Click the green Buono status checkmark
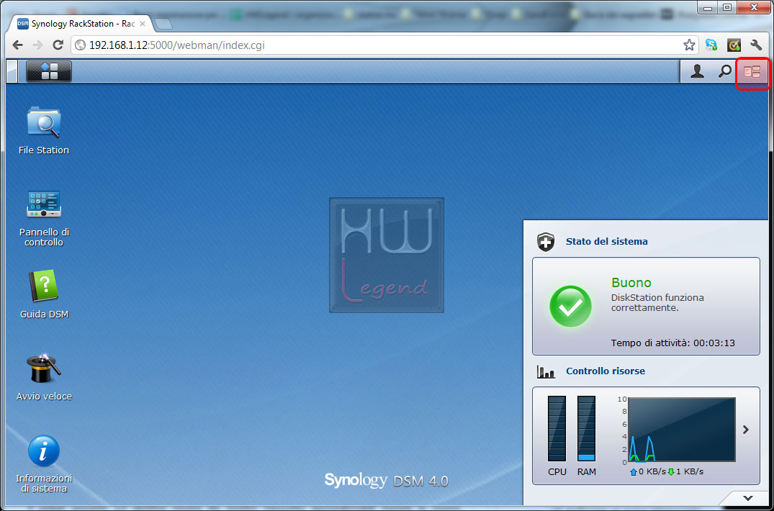774x511 pixels. (571, 306)
